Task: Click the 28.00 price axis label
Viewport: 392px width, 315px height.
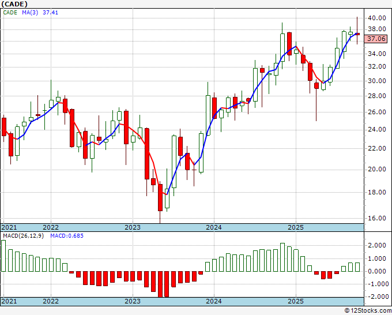Action: click(376, 96)
